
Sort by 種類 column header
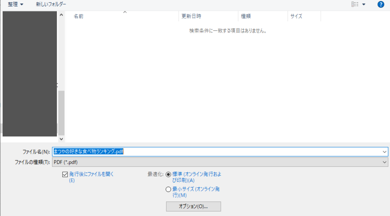(x=246, y=16)
